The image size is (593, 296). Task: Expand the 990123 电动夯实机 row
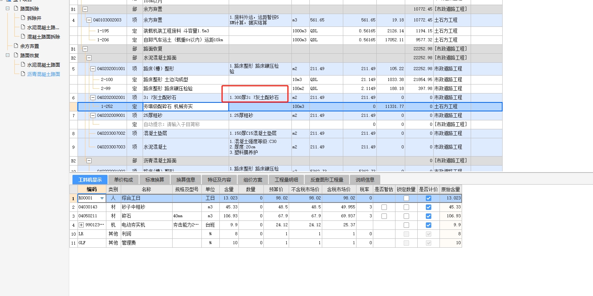pyautogui.click(x=81, y=225)
